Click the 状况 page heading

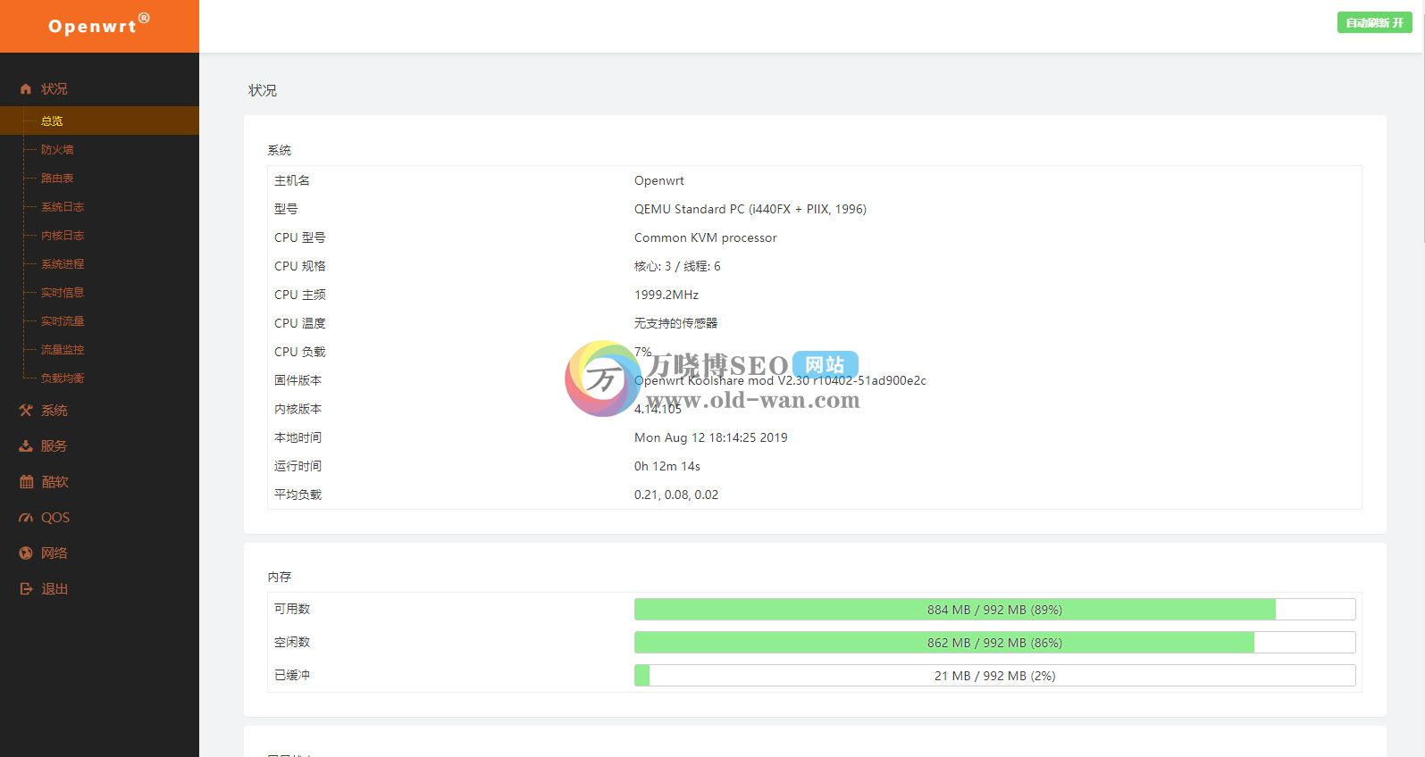[263, 90]
